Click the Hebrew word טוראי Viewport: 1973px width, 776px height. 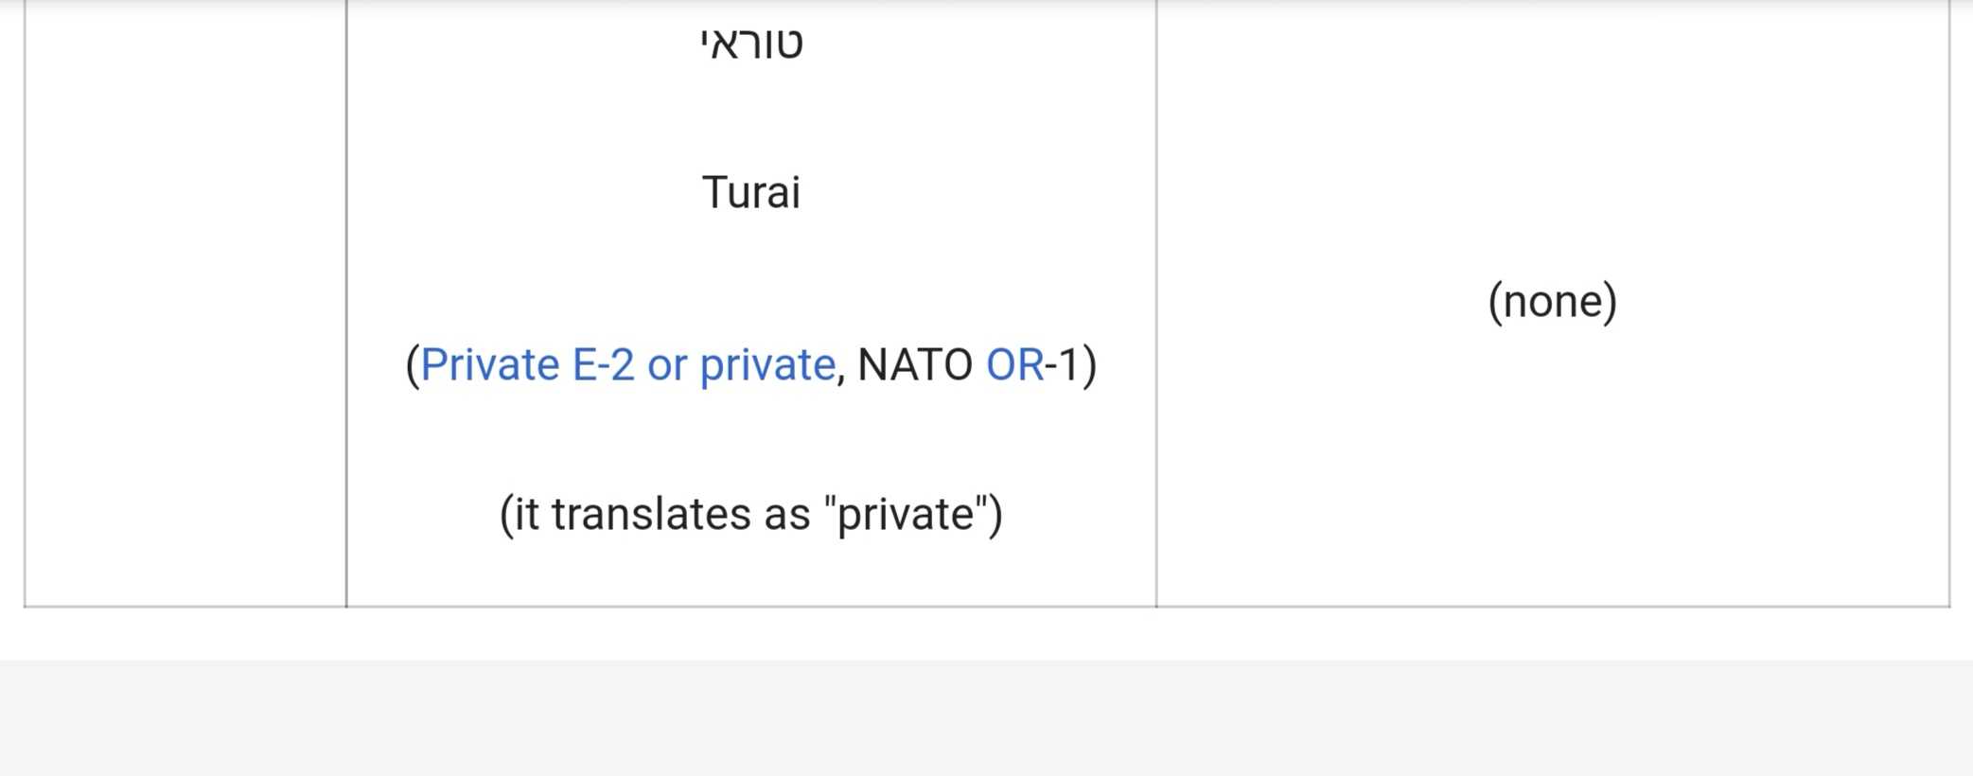click(751, 44)
